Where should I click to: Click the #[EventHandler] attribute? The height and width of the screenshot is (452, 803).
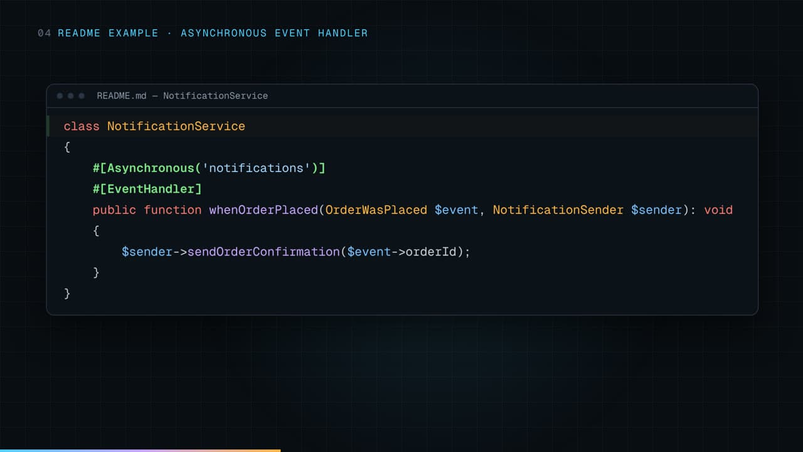coord(147,189)
